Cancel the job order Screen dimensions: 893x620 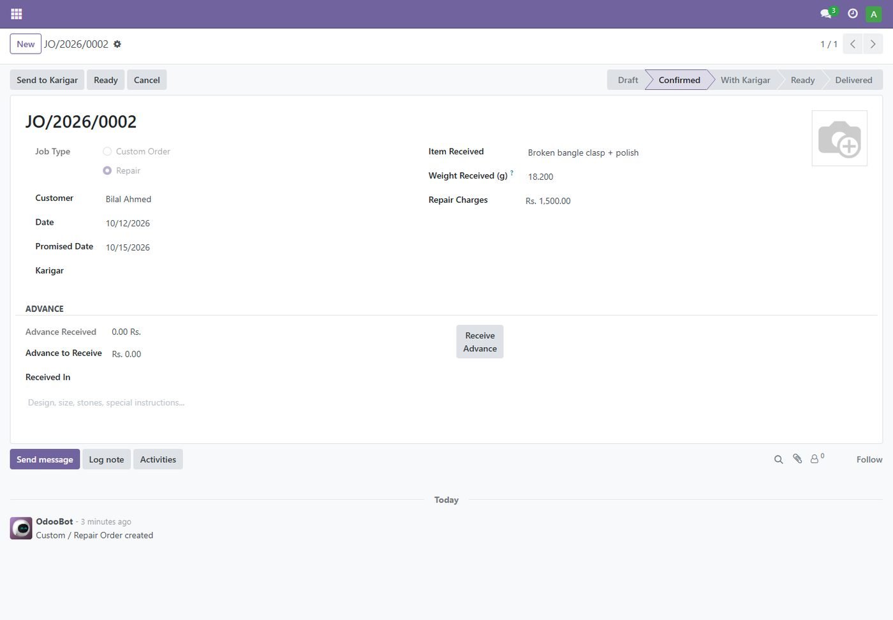pyautogui.click(x=147, y=80)
